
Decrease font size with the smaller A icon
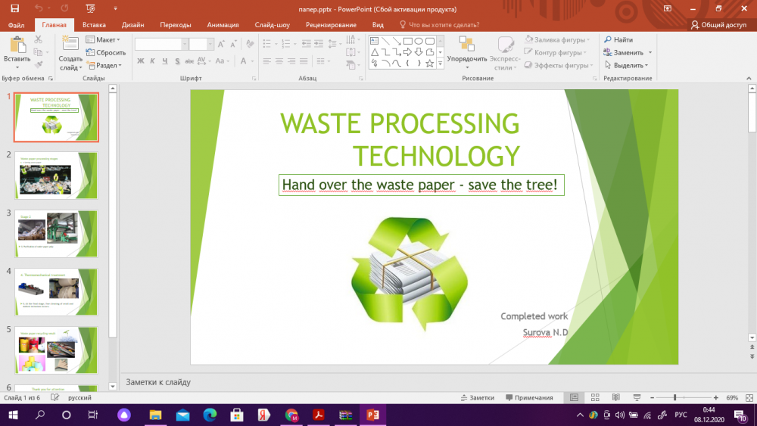click(233, 45)
